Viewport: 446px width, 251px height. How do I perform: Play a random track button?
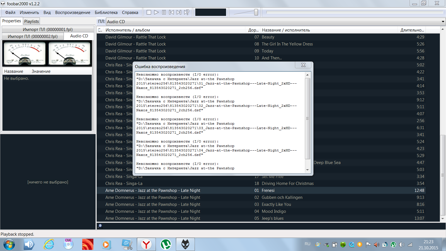point(187,12)
